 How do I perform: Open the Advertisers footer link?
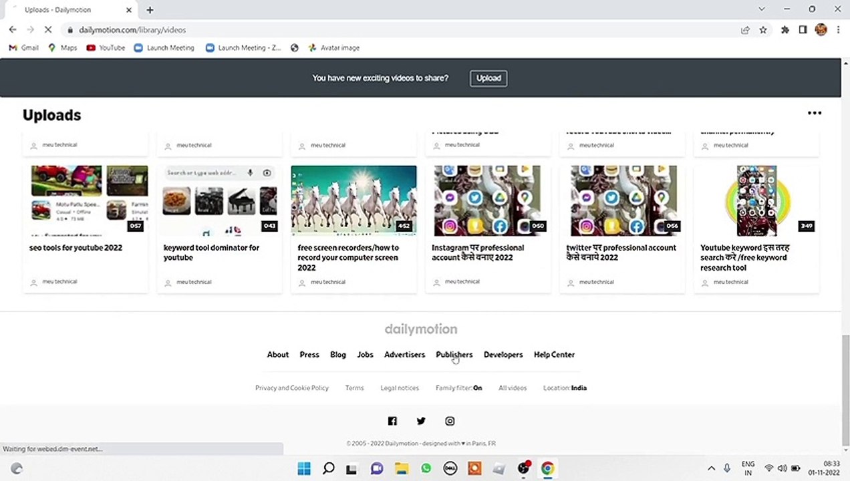(404, 355)
